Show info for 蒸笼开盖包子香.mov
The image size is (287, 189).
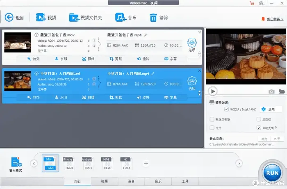point(36,35)
